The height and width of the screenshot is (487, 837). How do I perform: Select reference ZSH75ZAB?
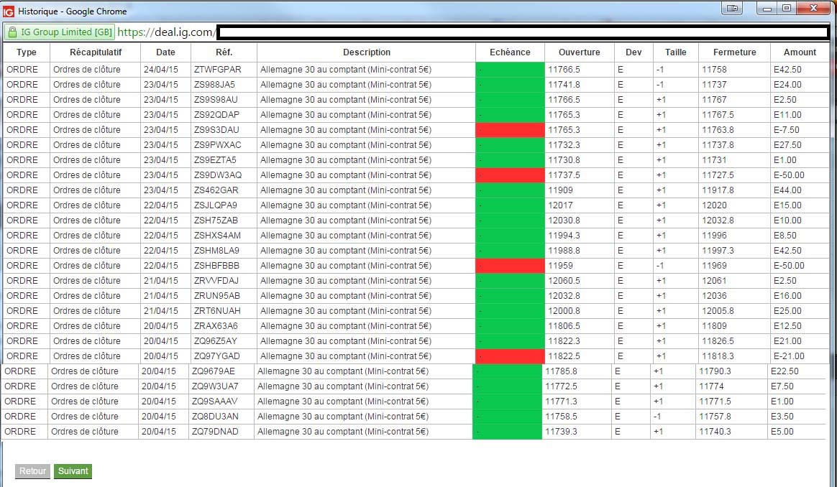[216, 221]
